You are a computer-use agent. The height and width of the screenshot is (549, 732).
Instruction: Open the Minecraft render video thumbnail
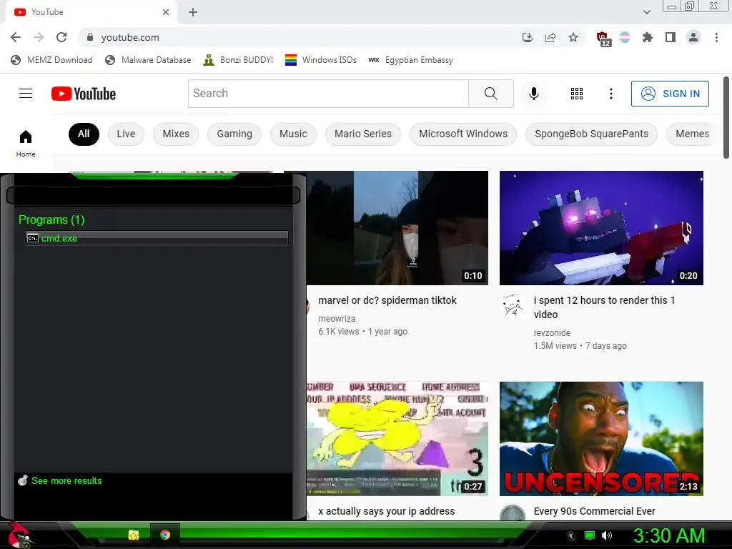pos(601,228)
